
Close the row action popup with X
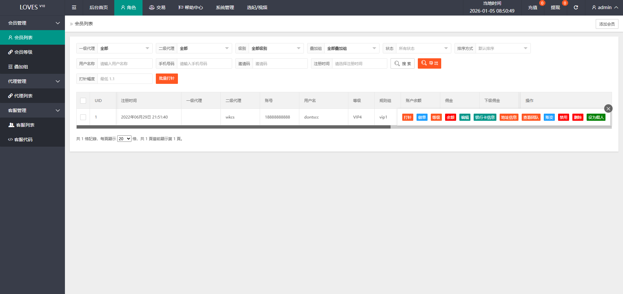coord(608,108)
